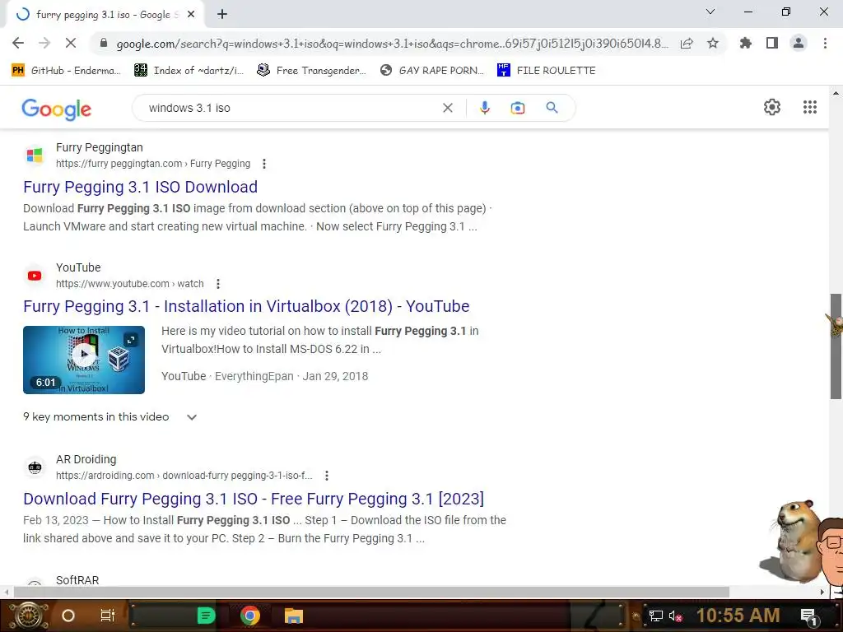The height and width of the screenshot is (632, 843).
Task: Go back to the previous page
Action: pos(18,43)
